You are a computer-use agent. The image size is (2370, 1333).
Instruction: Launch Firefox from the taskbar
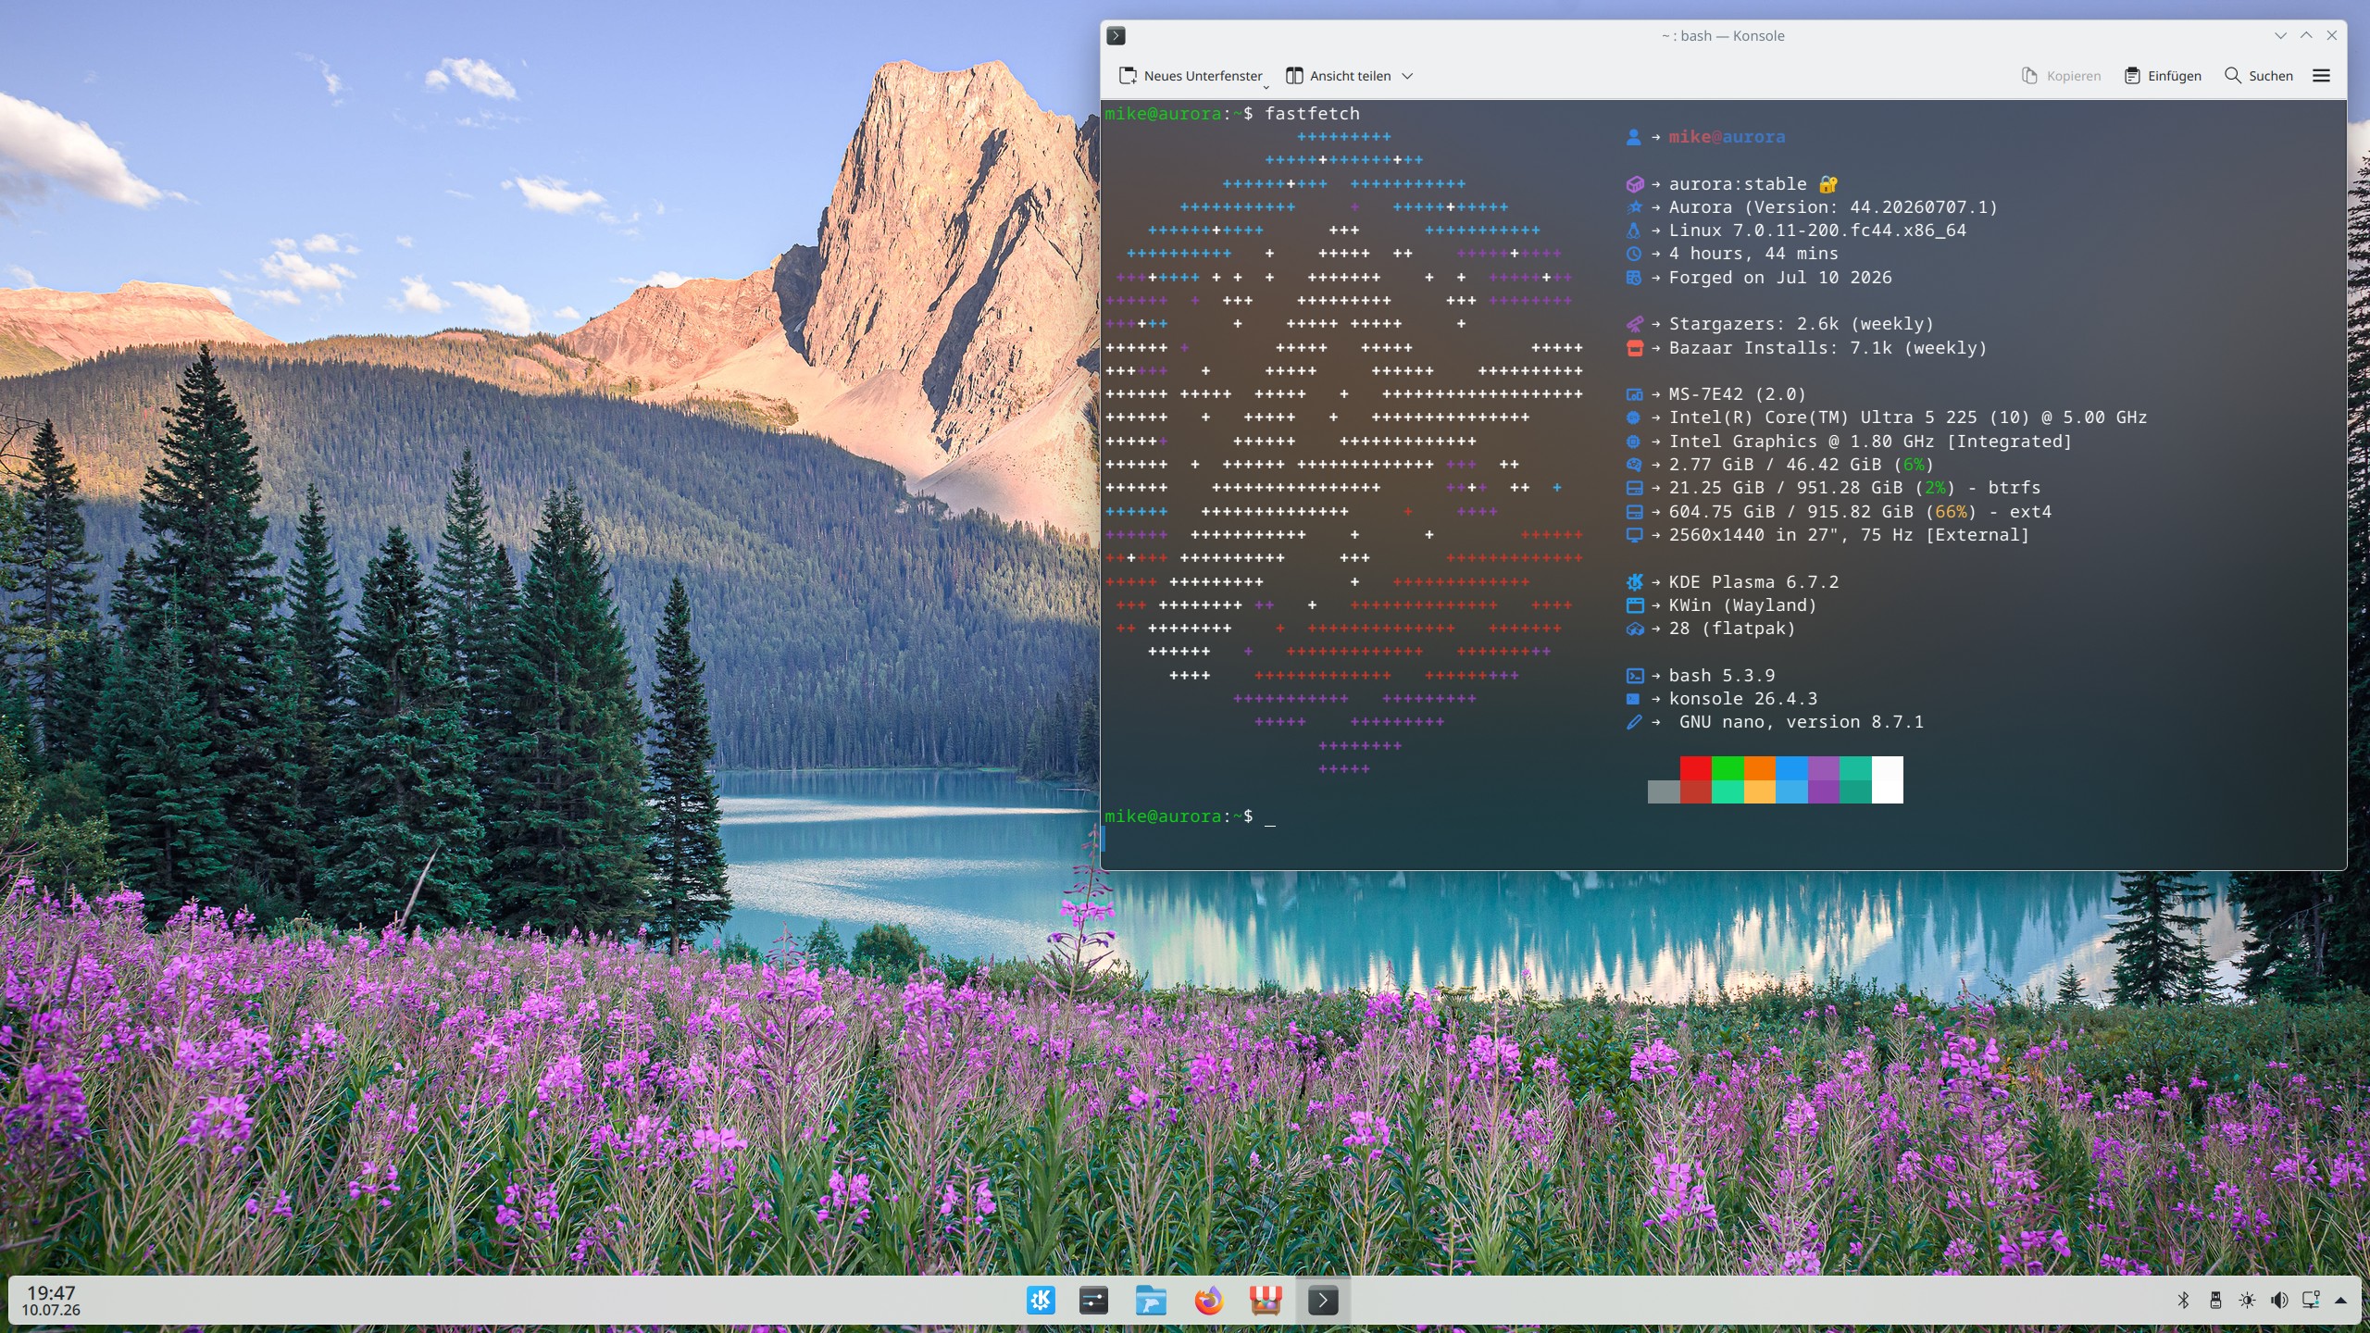(x=1208, y=1301)
